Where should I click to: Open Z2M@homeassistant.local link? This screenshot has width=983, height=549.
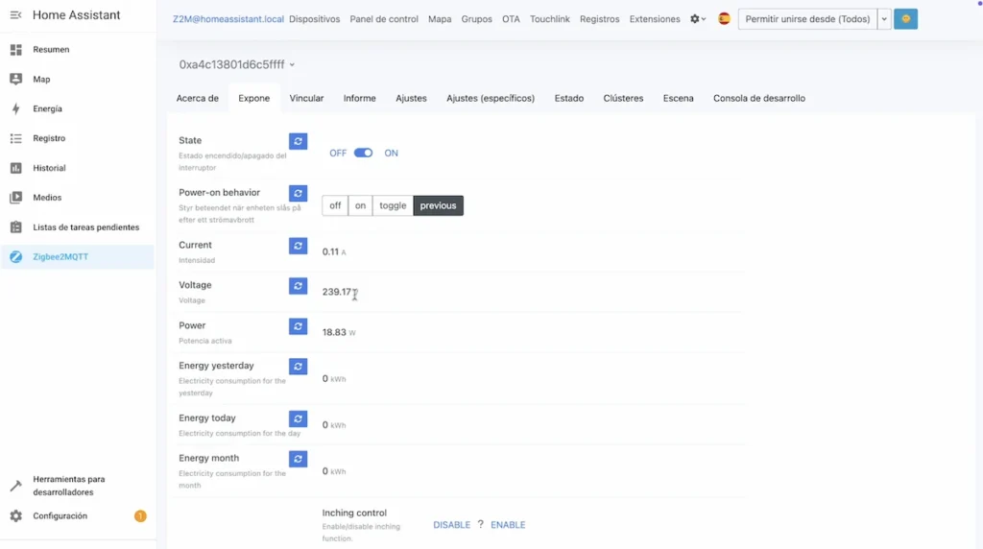pyautogui.click(x=228, y=19)
